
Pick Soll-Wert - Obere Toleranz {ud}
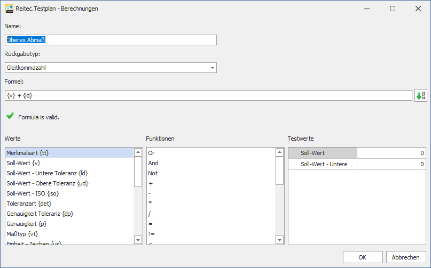click(69, 183)
